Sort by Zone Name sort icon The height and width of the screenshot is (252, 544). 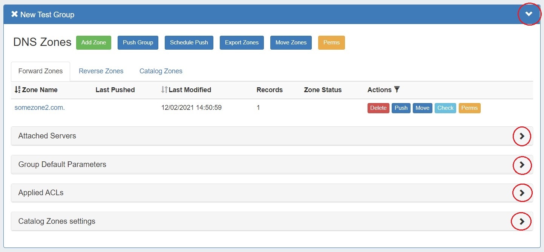(17, 90)
